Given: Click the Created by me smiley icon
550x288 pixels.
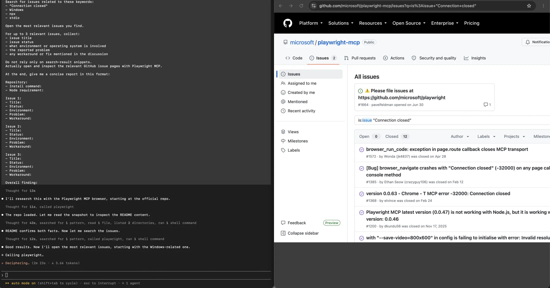Looking at the screenshot, I should (x=283, y=92).
